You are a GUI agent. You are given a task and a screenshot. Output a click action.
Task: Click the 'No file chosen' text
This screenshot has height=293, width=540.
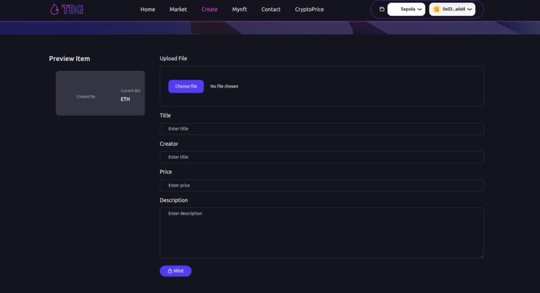[224, 86]
